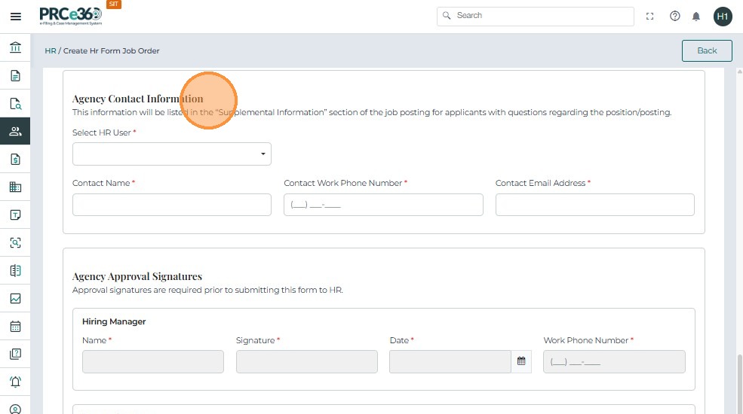This screenshot has height=414, width=743.
Task: Open the document search sidebar icon
Action: click(x=15, y=104)
